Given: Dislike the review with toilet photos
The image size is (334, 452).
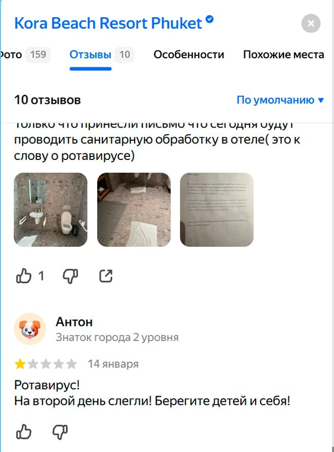Looking at the screenshot, I should click(70, 276).
